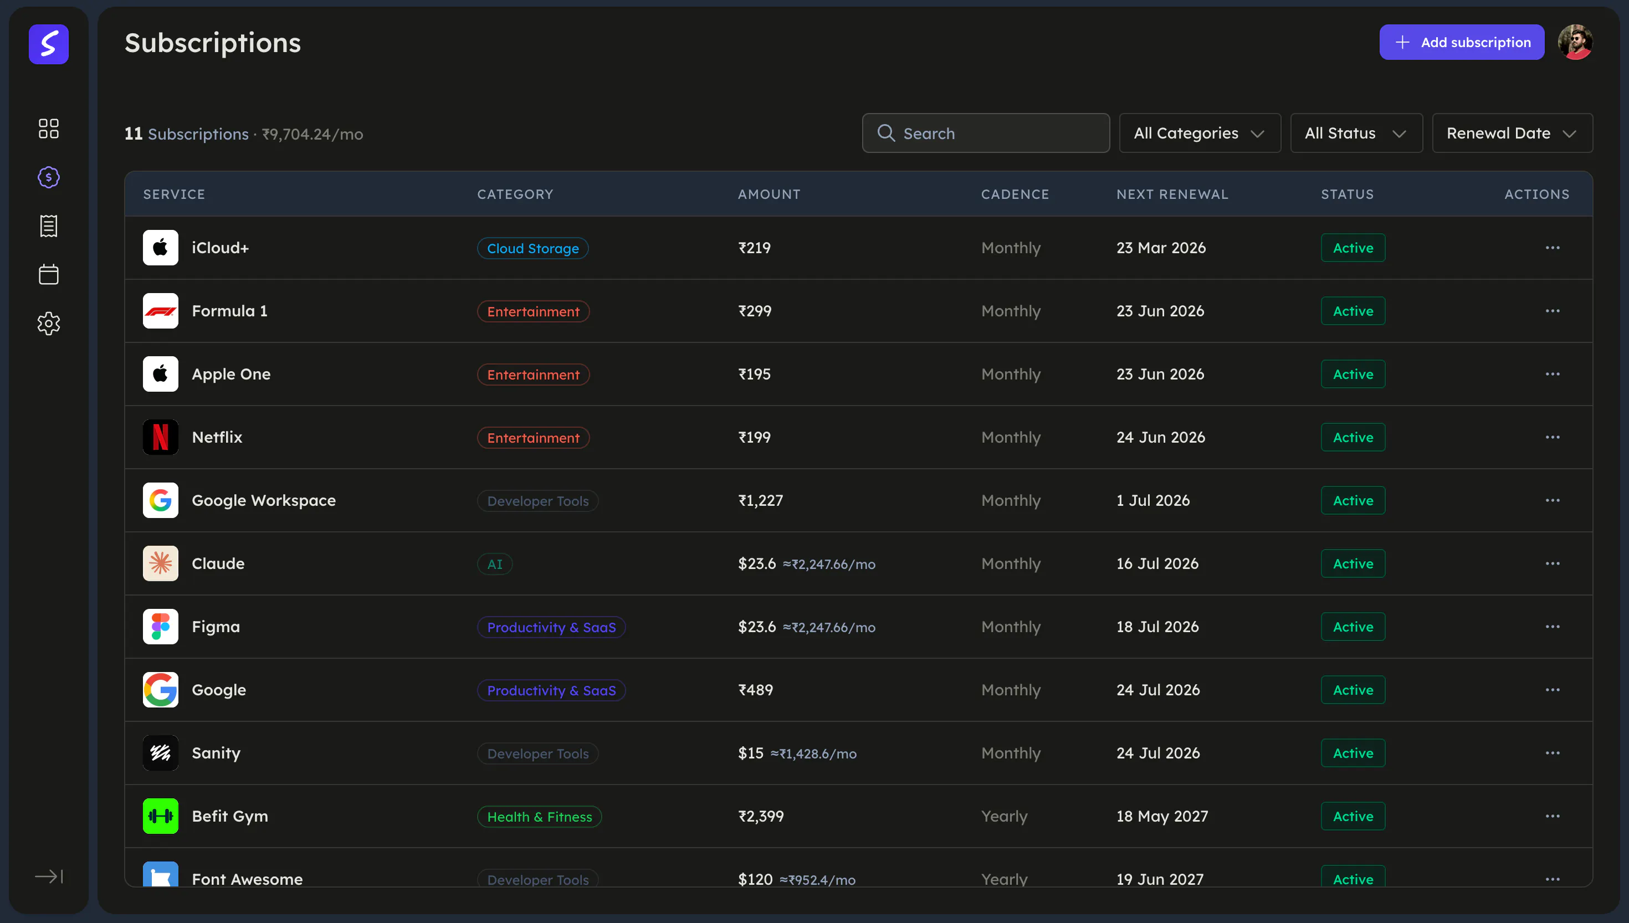Click the 18 May 2027 renewal date
The height and width of the screenshot is (923, 1629).
pos(1162,817)
